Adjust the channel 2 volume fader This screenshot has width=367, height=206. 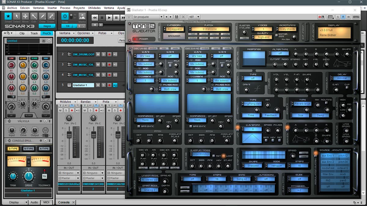click(93, 134)
